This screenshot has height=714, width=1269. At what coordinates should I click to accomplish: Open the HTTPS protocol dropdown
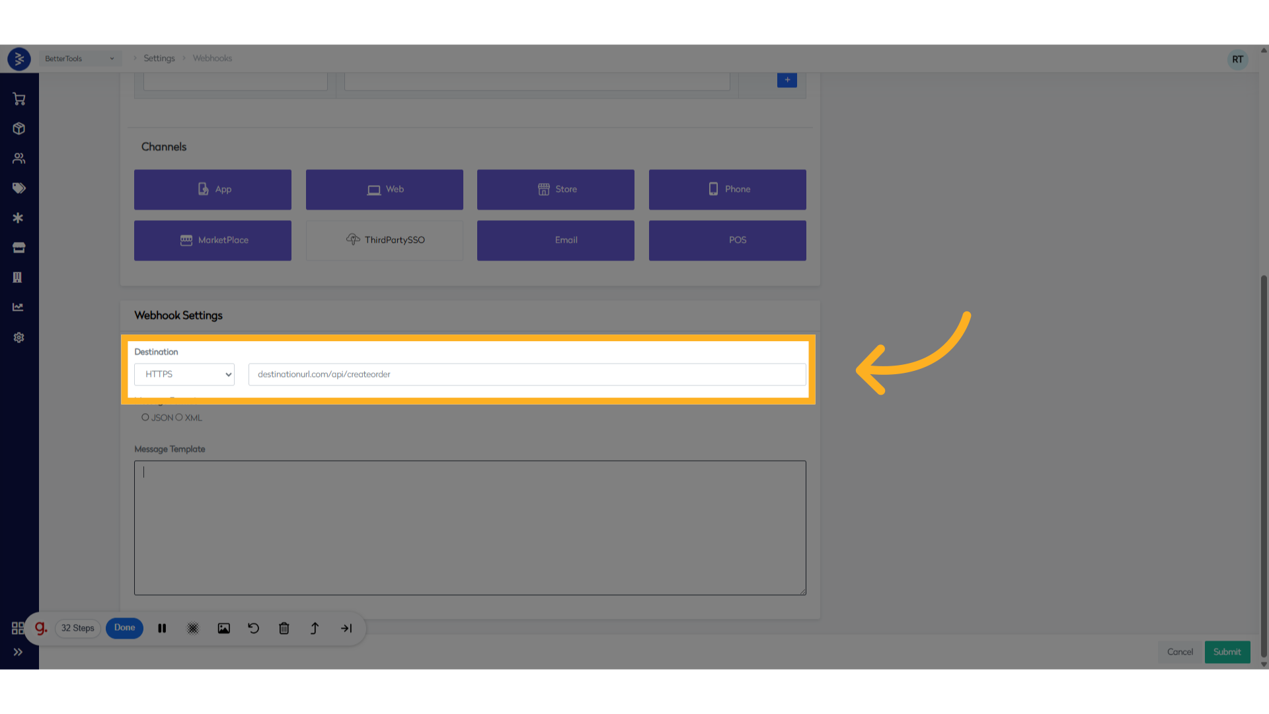pos(184,374)
